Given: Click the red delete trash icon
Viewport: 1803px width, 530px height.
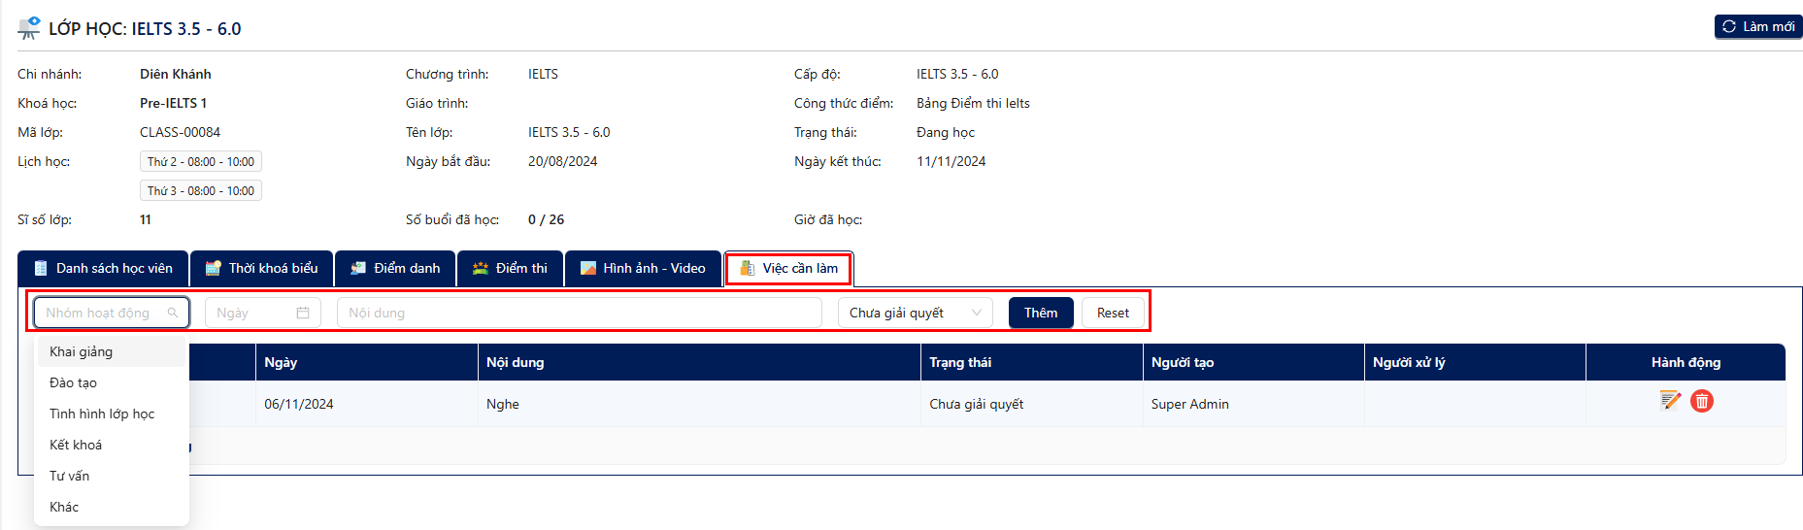Looking at the screenshot, I should tap(1702, 401).
